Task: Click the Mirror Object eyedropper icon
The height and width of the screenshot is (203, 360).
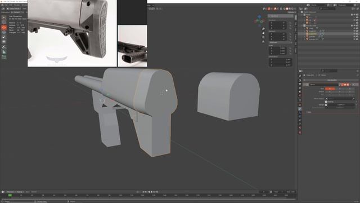Action: [x=353, y=99]
